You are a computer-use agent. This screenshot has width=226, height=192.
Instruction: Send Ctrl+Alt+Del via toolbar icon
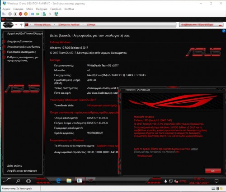(4, 14)
